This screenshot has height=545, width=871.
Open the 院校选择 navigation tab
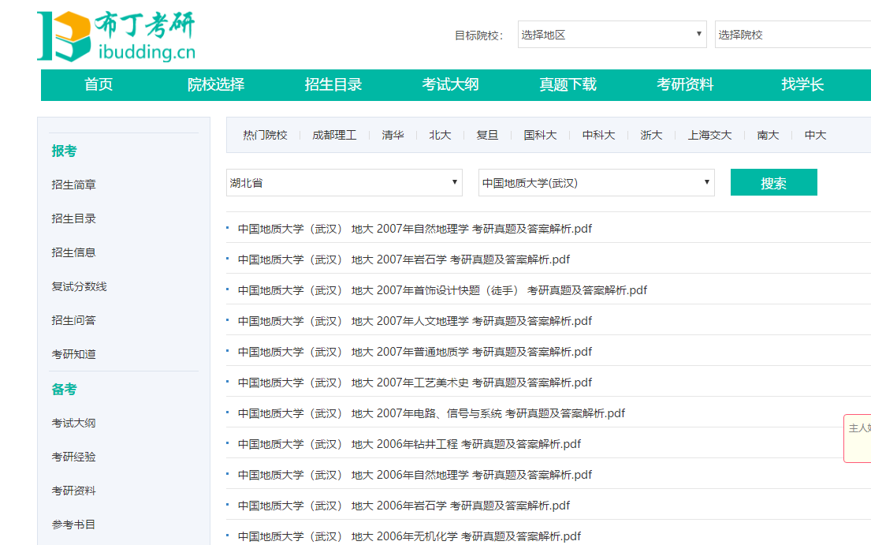tap(216, 84)
